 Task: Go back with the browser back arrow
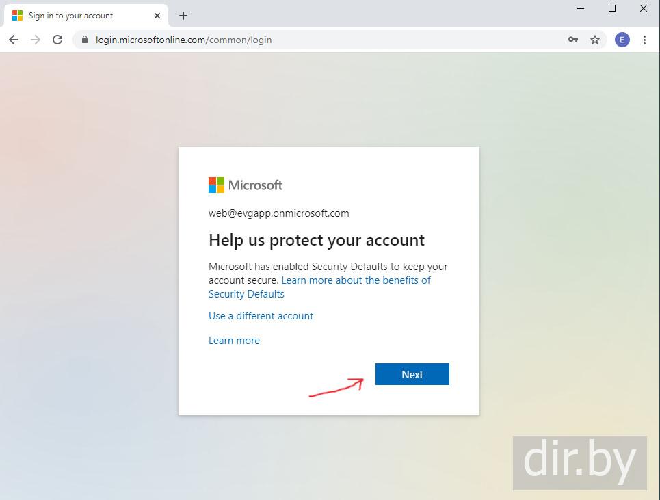click(14, 40)
